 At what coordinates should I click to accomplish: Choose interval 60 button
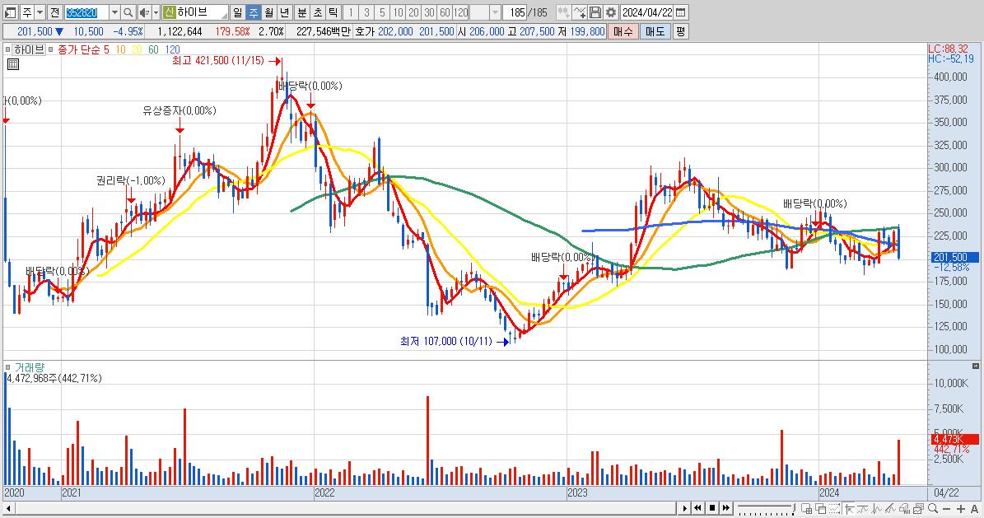tap(445, 12)
